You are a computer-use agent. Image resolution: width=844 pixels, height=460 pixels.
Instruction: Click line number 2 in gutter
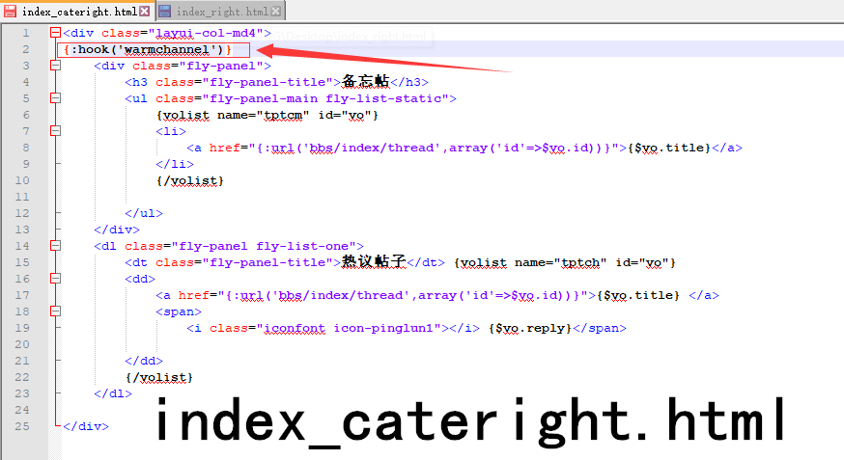[x=26, y=49]
